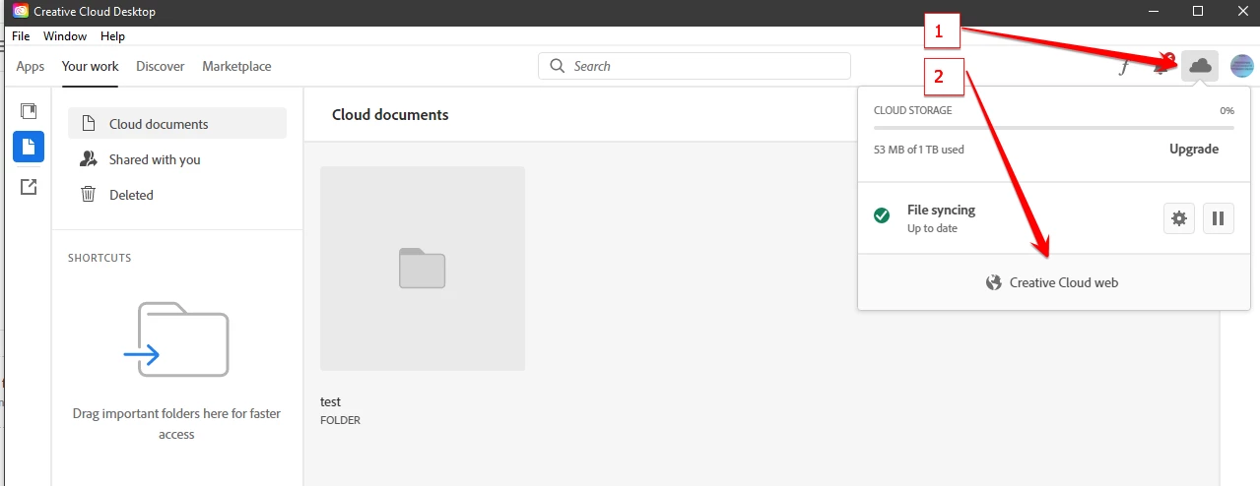Switch to the Your work tab
This screenshot has width=1260, height=486.
90,66
